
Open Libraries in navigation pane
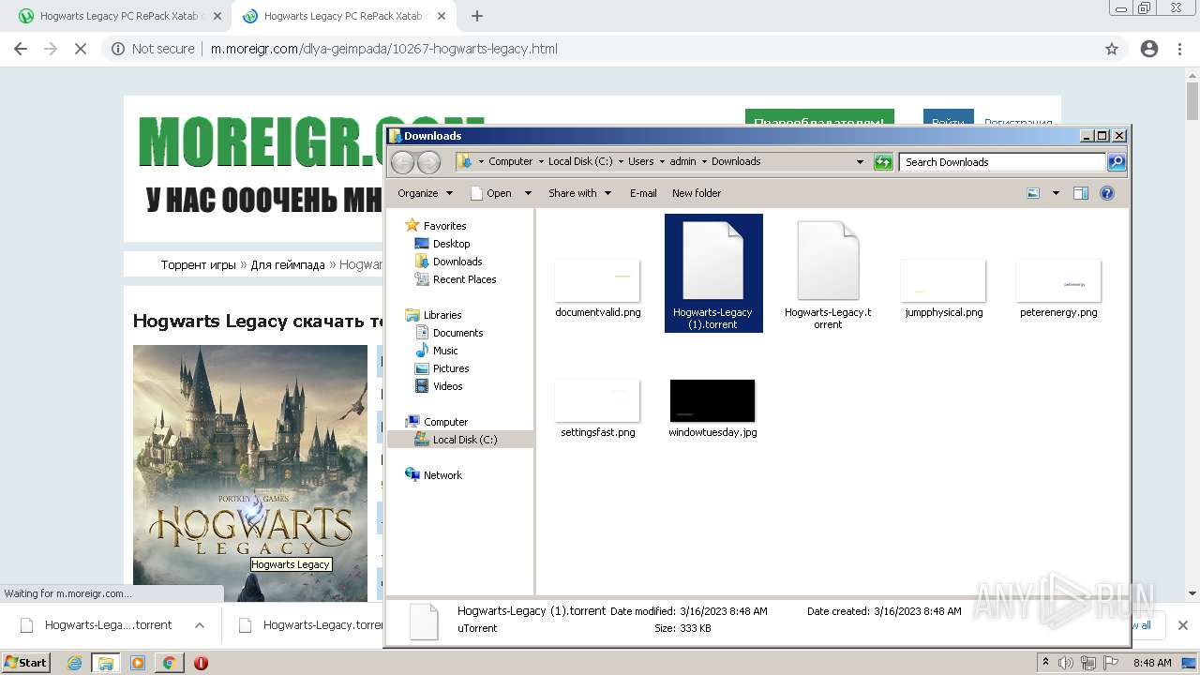[x=442, y=315]
